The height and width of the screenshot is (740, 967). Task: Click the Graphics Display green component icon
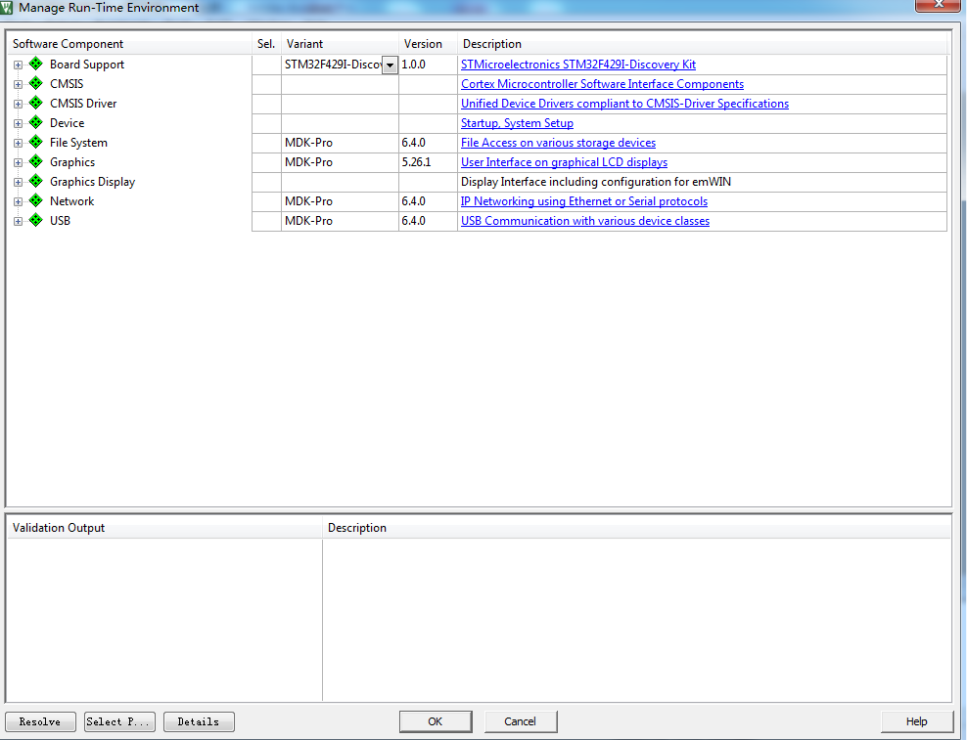pos(36,181)
